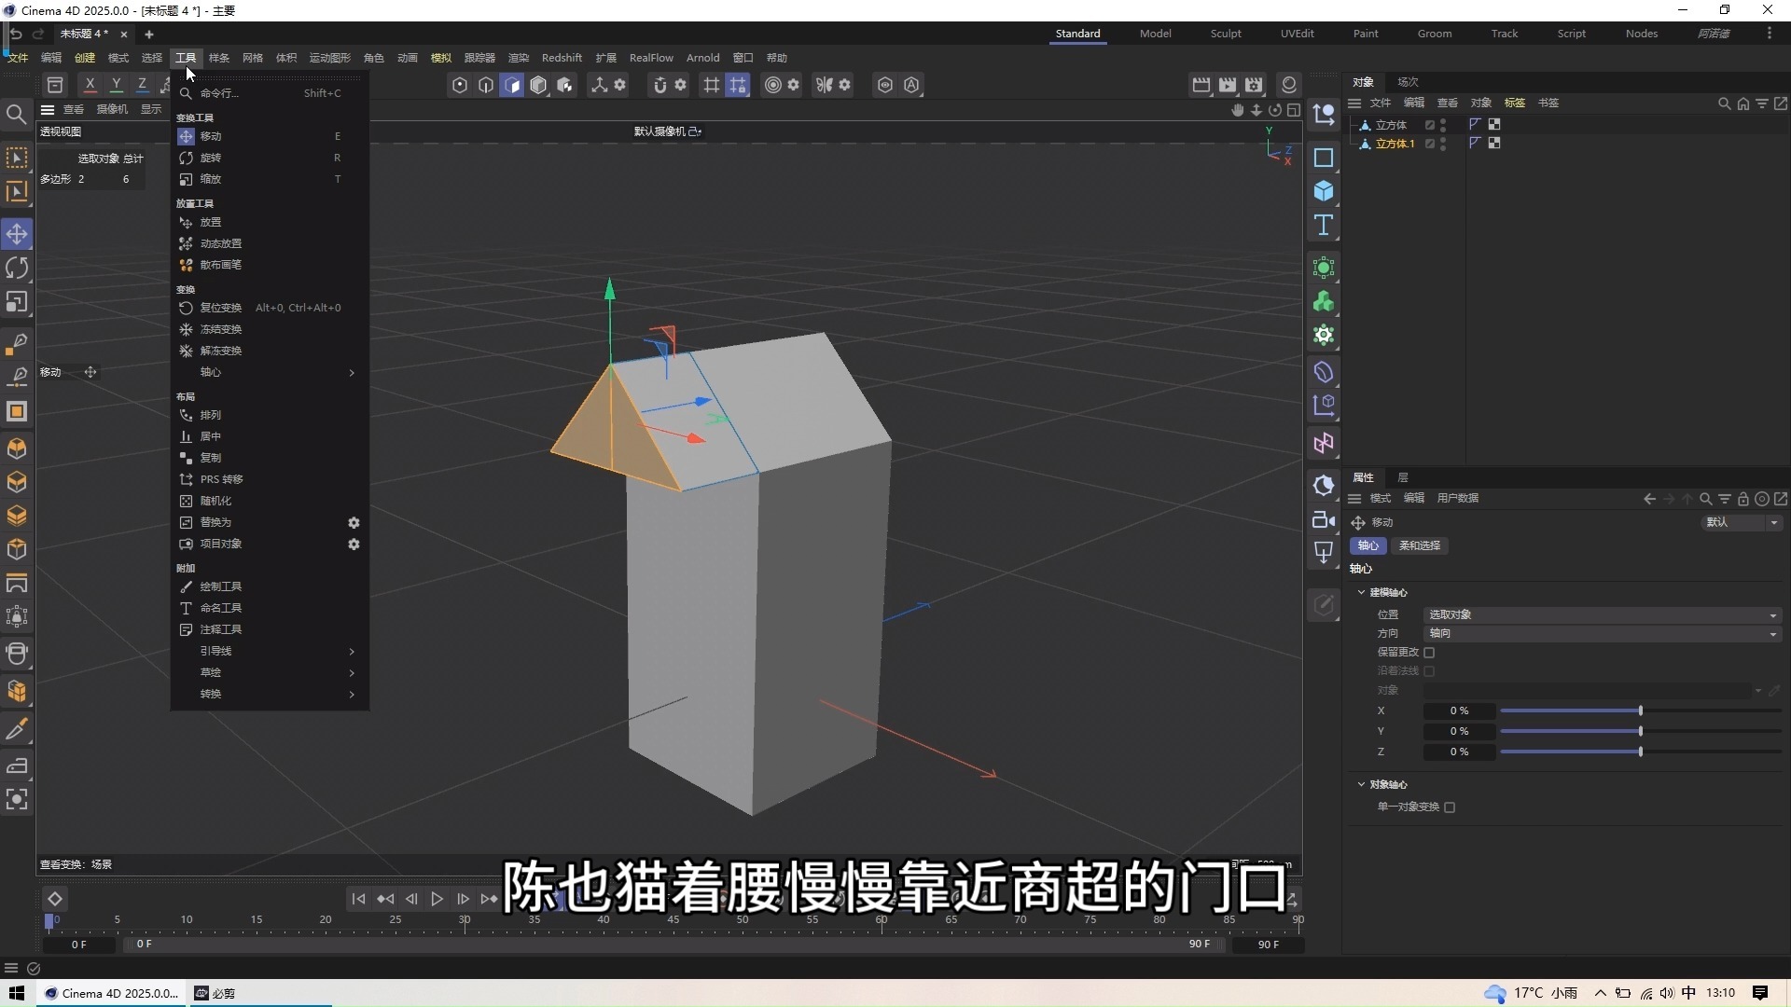Click the symmetry butterfly icon
This screenshot has width=1791, height=1007.
click(x=824, y=85)
